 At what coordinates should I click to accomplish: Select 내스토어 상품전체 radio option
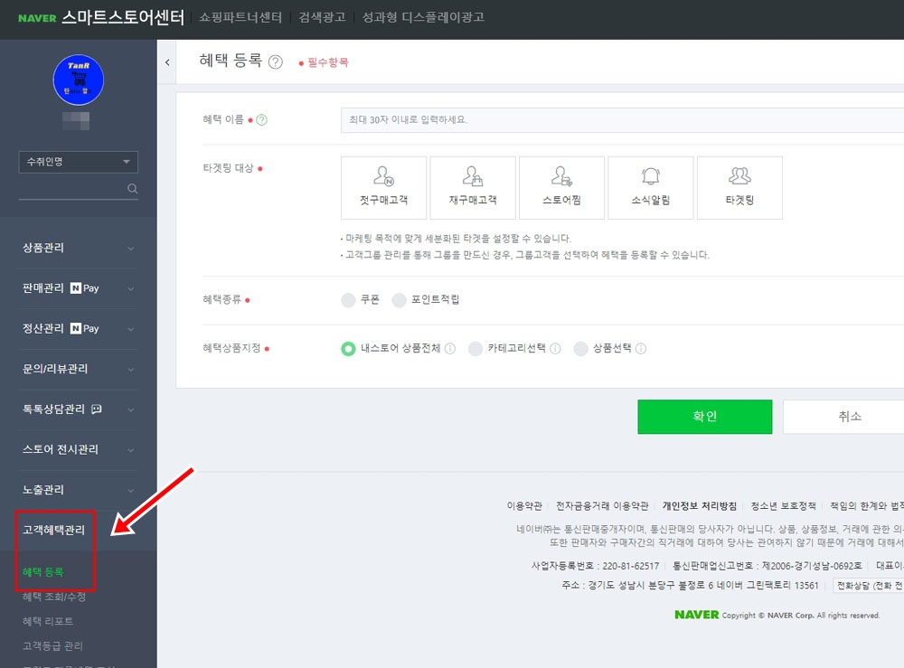(x=348, y=348)
